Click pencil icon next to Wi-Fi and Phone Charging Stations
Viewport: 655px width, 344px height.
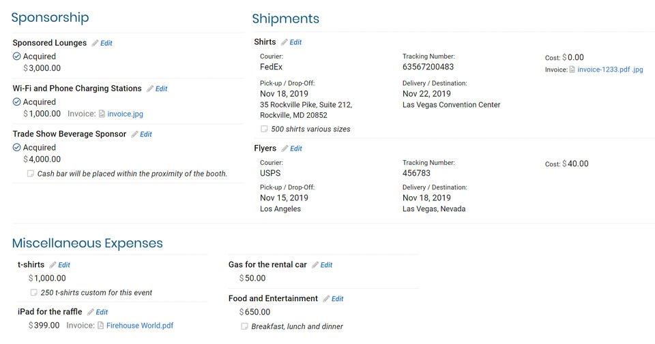pos(149,89)
